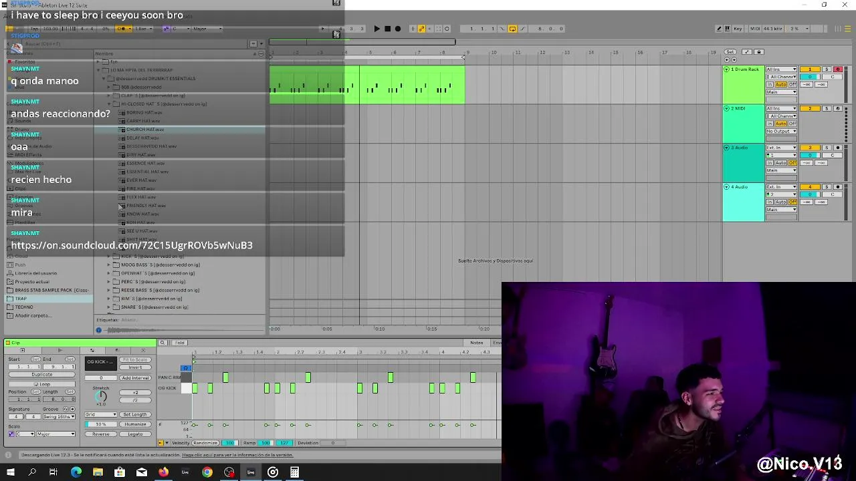Fold the 3 Audio track
The image size is (856, 481).
pos(726,148)
